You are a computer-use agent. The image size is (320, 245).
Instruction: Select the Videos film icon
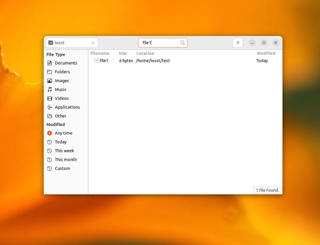click(x=50, y=98)
